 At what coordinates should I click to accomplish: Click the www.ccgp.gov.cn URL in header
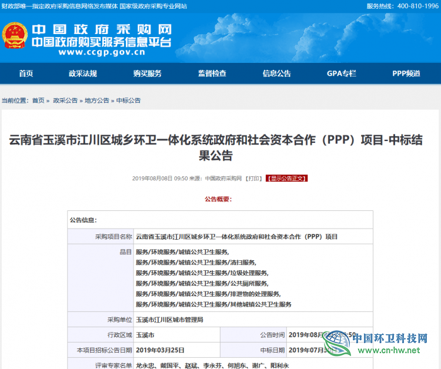point(101,52)
